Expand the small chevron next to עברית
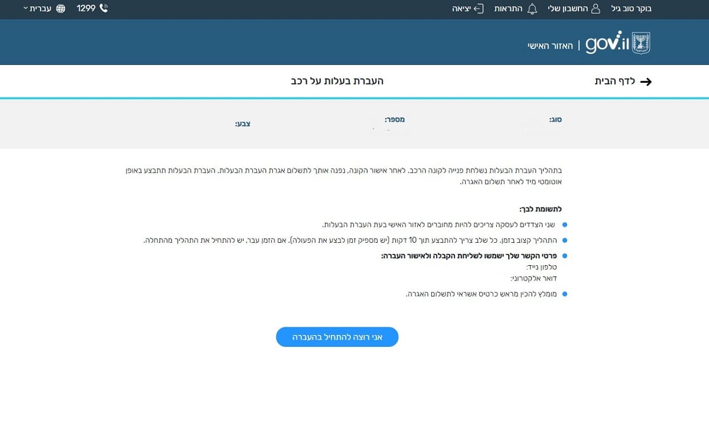 [x=25, y=9]
